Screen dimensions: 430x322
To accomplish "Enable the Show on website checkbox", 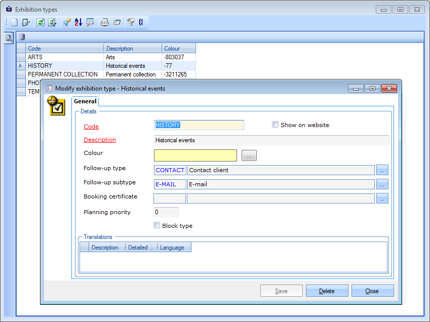I will pos(276,125).
